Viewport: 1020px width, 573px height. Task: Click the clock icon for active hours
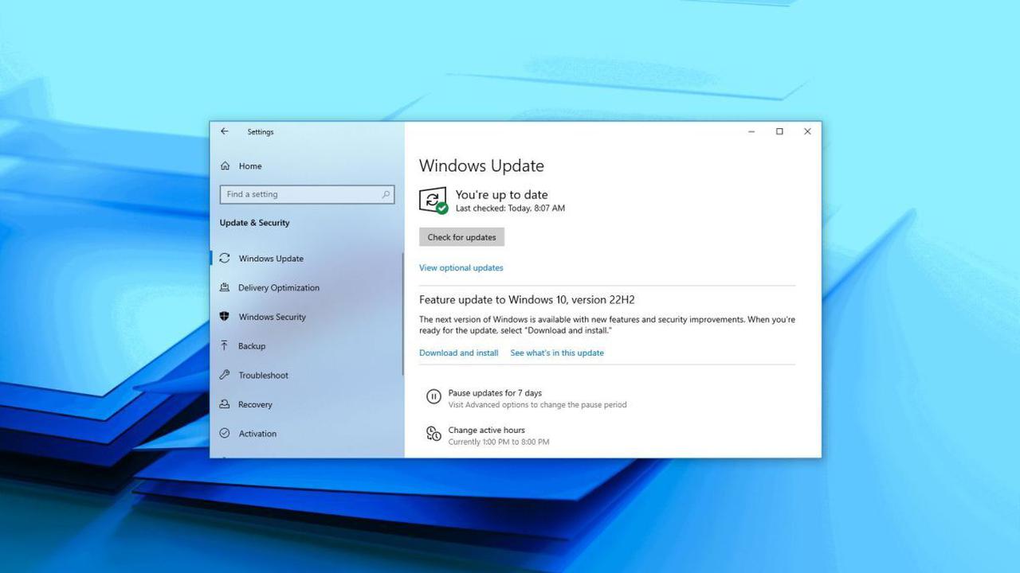coord(433,434)
